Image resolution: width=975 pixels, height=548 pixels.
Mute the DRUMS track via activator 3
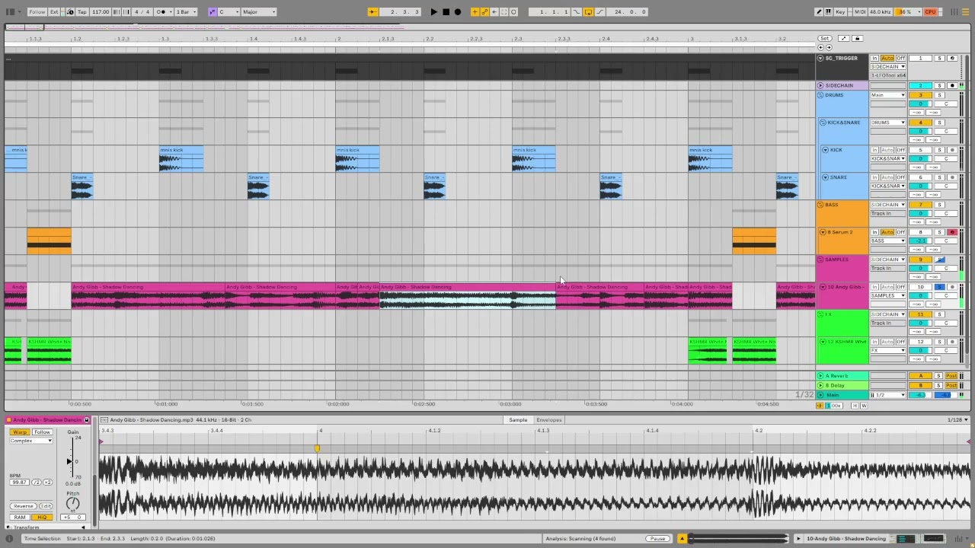920,95
